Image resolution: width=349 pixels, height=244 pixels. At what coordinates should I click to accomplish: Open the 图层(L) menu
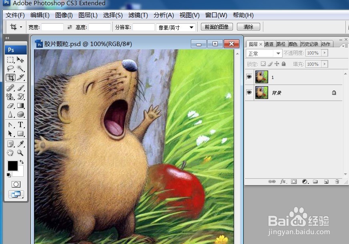point(88,15)
